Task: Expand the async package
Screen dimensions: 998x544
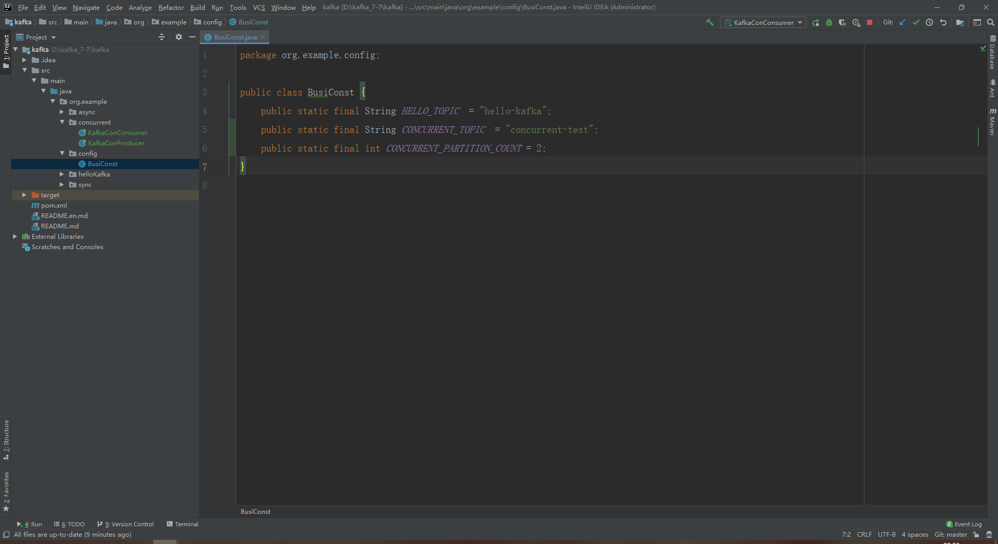Action: pos(62,112)
